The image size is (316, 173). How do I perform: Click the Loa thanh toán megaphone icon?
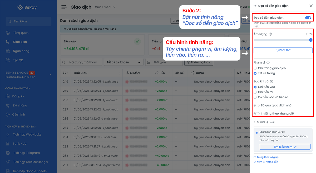[257, 133]
